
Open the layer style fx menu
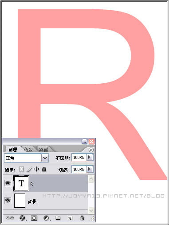point(23,218)
